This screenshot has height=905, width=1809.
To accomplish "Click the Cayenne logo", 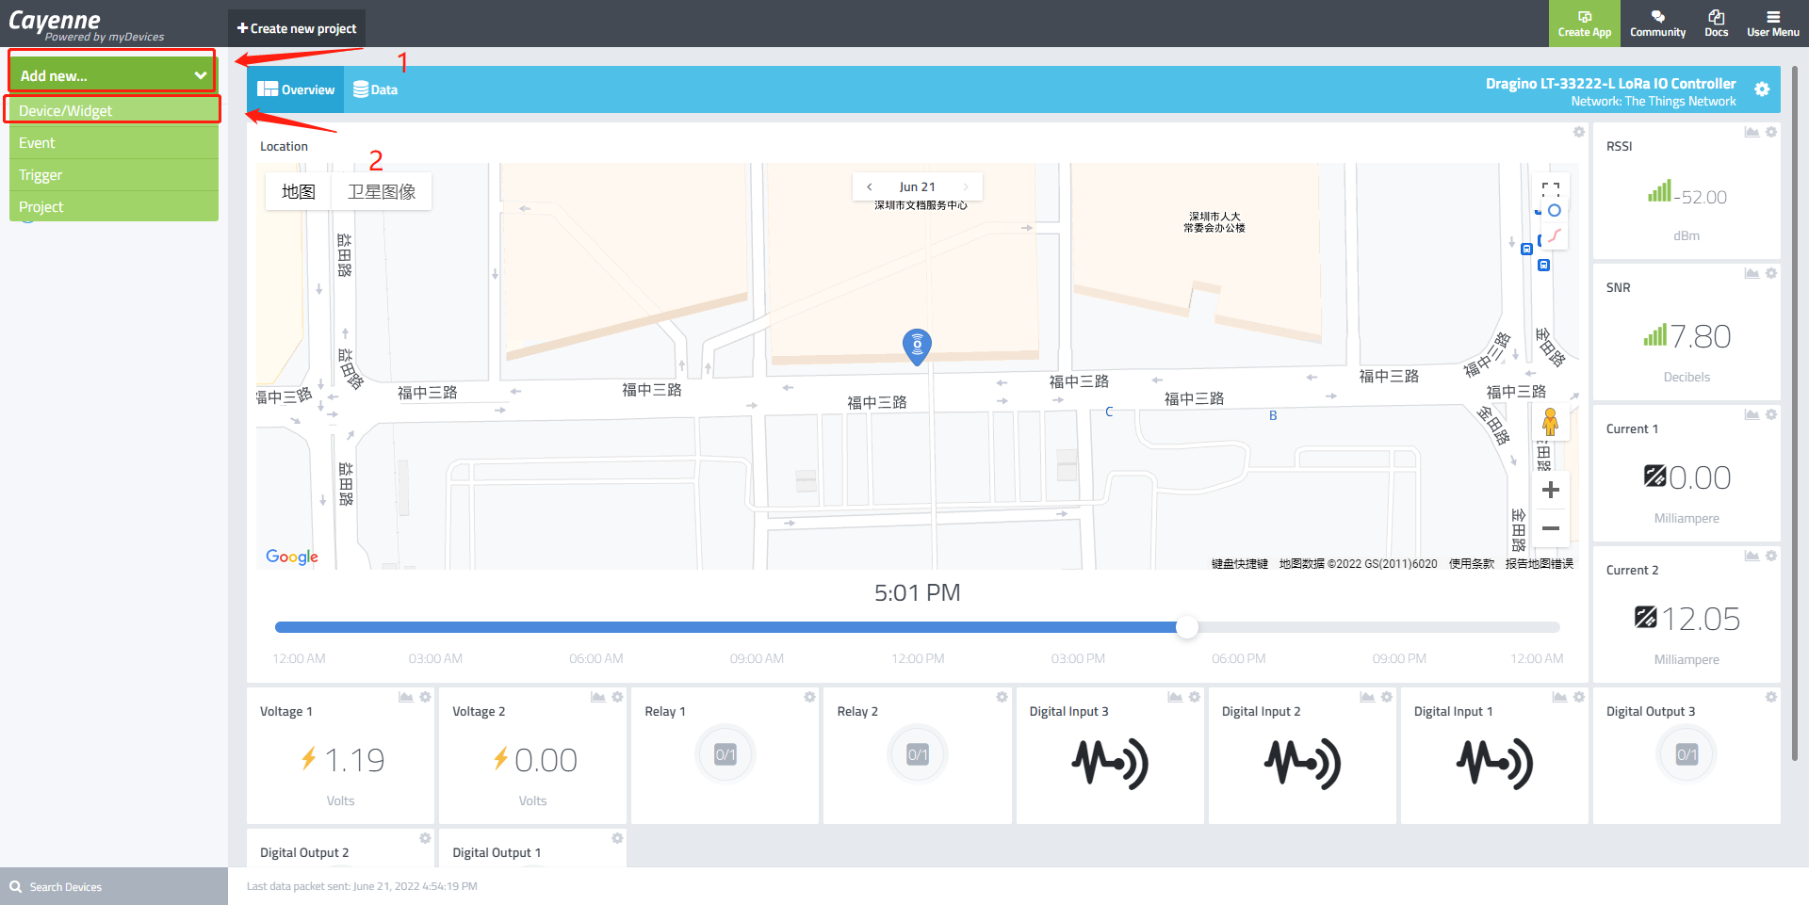I will pos(86,25).
